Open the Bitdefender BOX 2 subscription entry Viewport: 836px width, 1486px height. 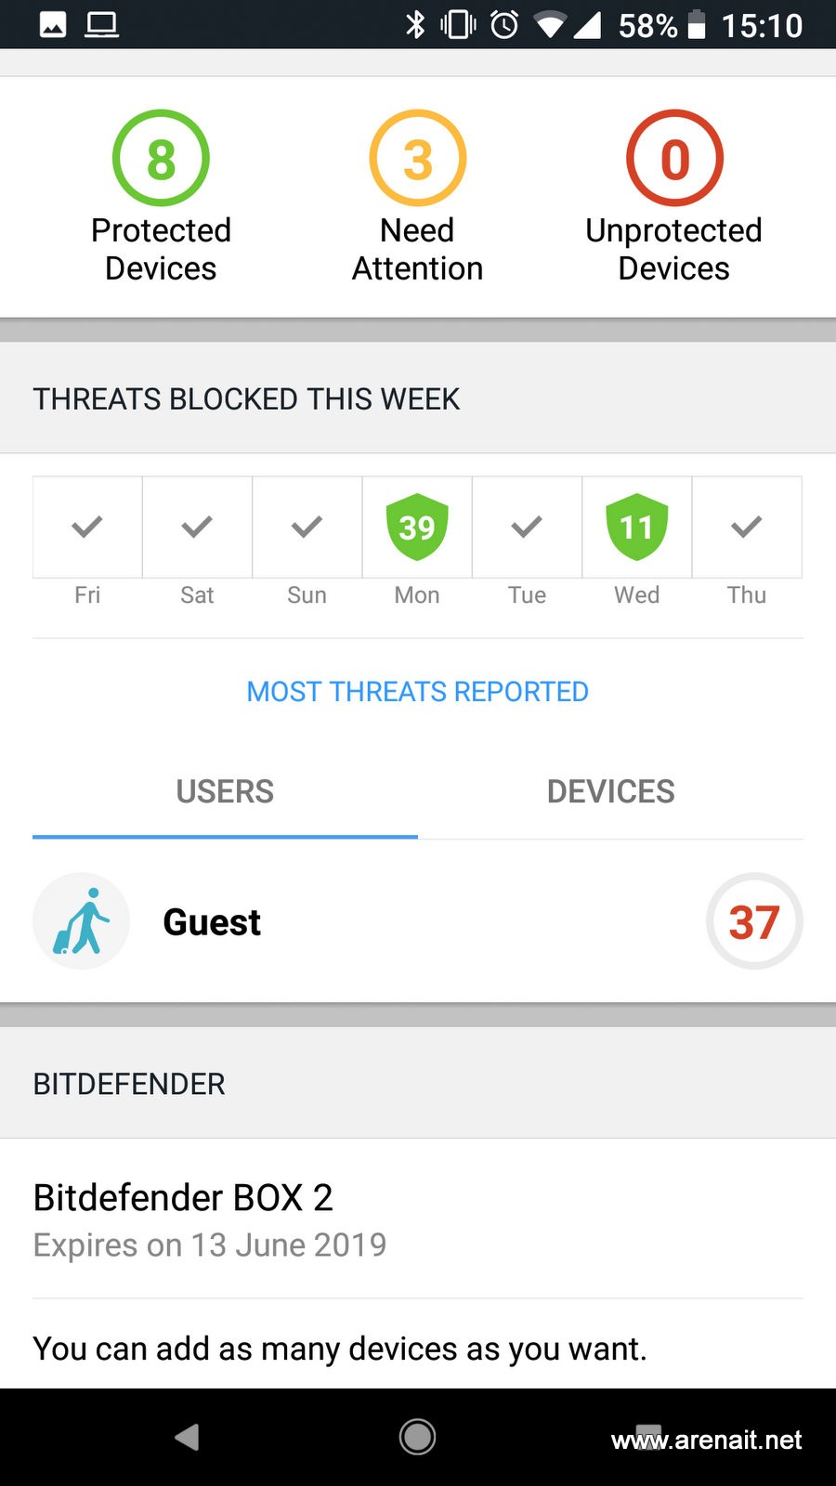point(418,1219)
